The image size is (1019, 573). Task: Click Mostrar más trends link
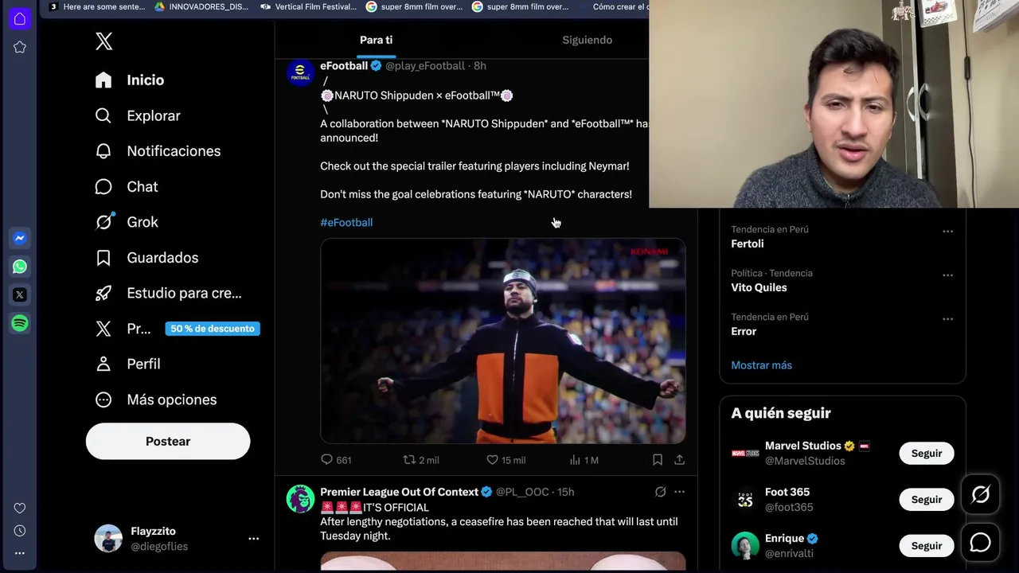pos(761,365)
